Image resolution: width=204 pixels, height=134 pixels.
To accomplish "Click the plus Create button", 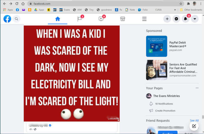I will click(167, 19).
